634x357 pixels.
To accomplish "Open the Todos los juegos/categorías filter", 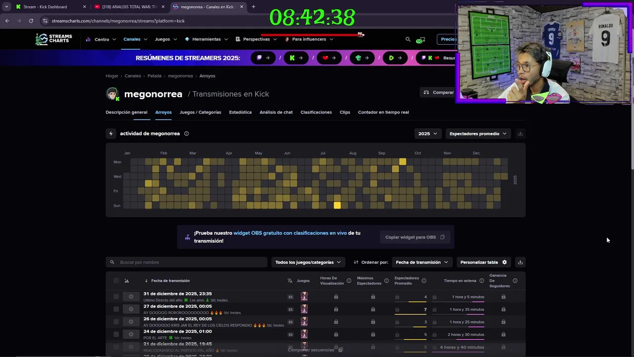I will click(x=308, y=262).
